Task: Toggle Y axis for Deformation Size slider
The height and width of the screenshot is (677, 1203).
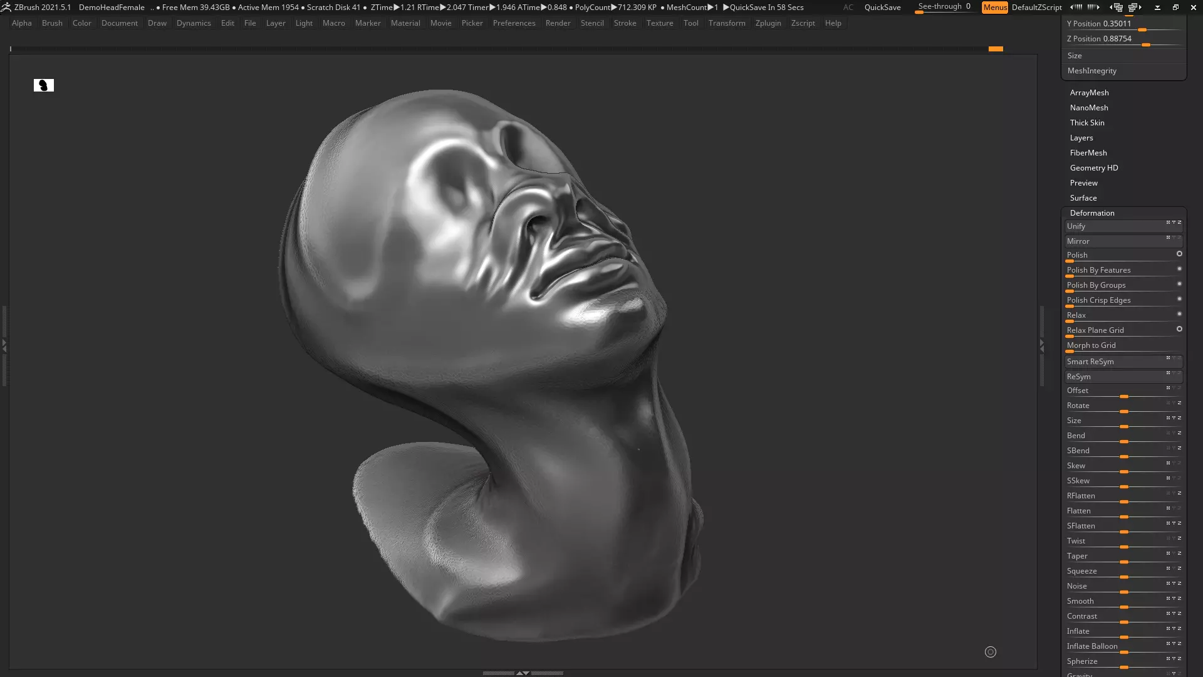Action: (1174, 418)
